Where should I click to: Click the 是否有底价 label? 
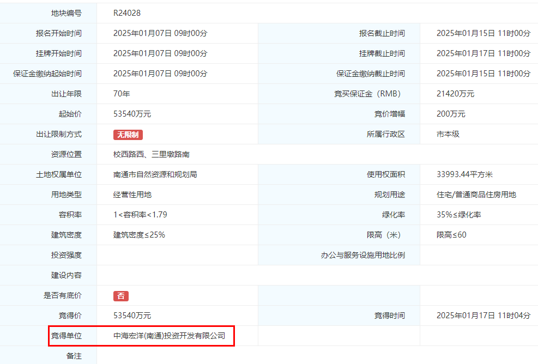(63, 295)
